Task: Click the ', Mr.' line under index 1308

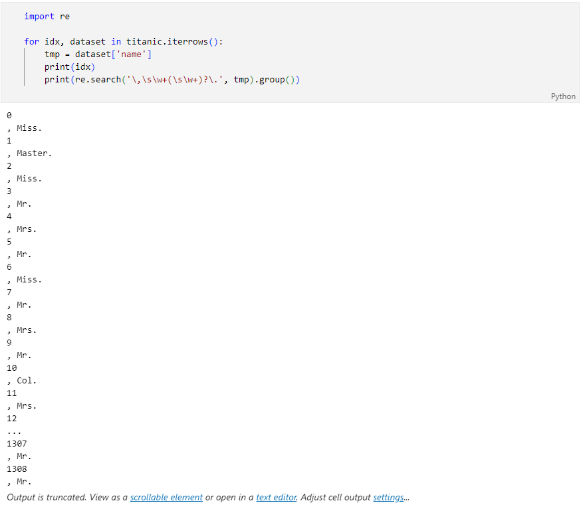Action: [19, 482]
